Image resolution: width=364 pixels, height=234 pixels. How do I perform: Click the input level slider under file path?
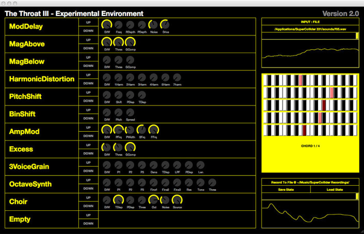point(310,36)
